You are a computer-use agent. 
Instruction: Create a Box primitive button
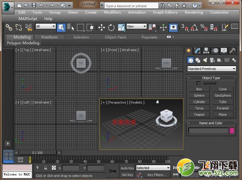(199, 89)
